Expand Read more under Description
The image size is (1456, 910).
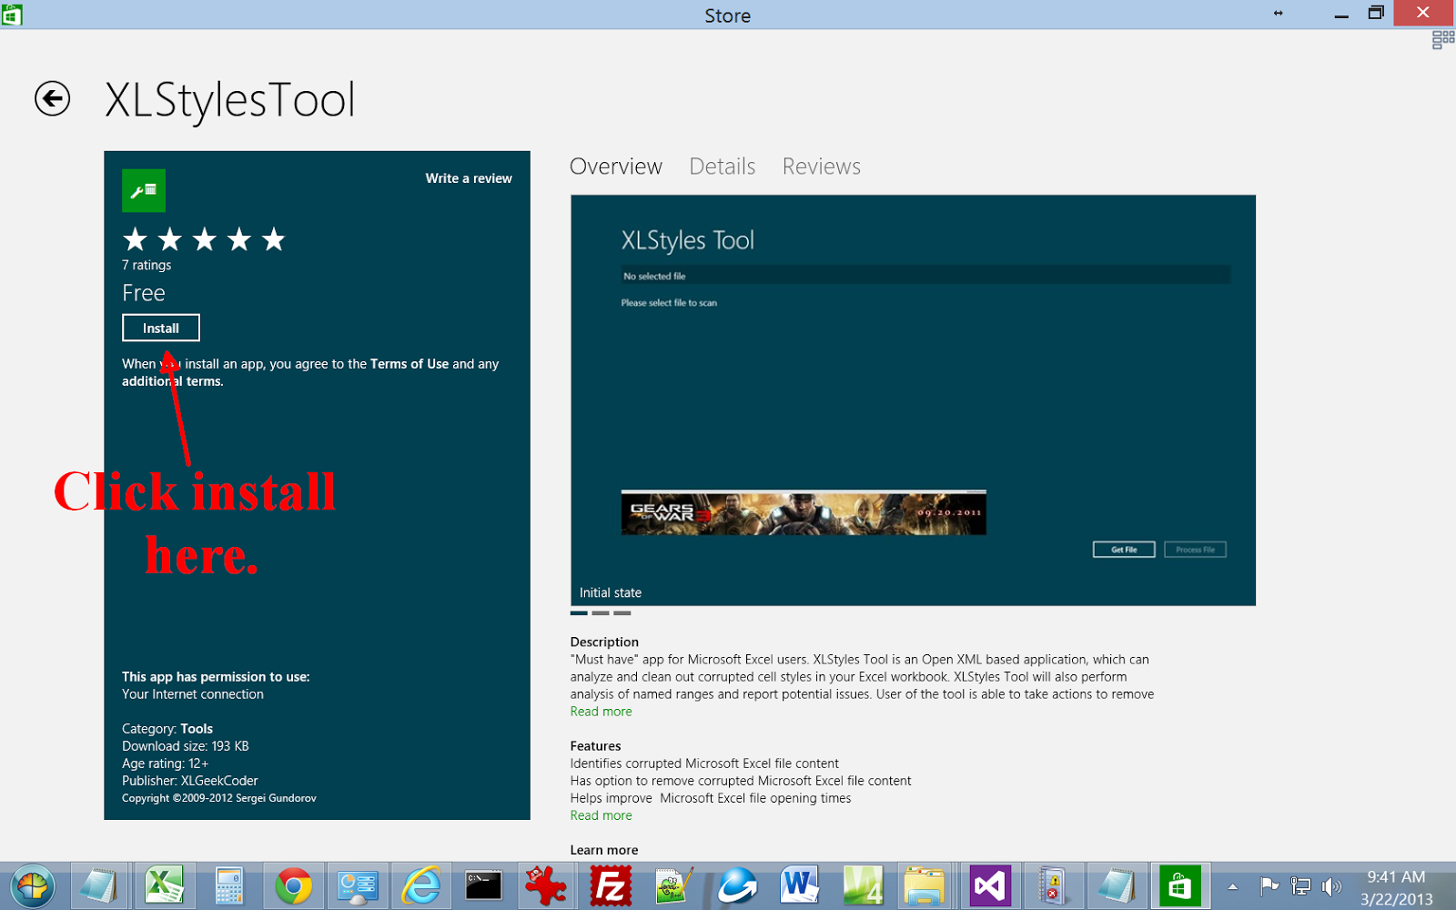click(601, 711)
